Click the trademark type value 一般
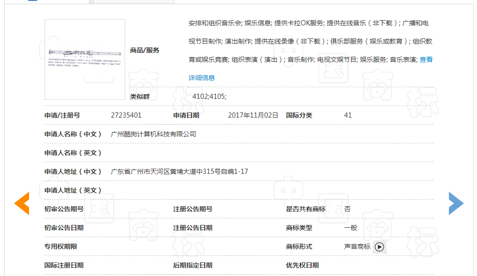This screenshot has width=477, height=276. tap(350, 228)
